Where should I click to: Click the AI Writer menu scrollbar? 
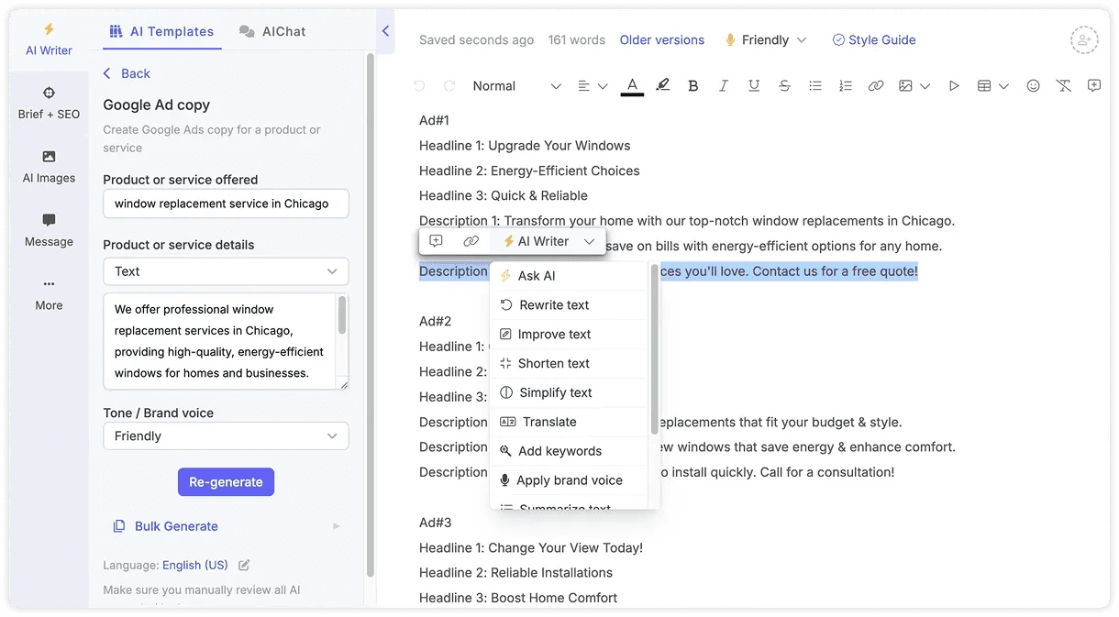pos(654,348)
